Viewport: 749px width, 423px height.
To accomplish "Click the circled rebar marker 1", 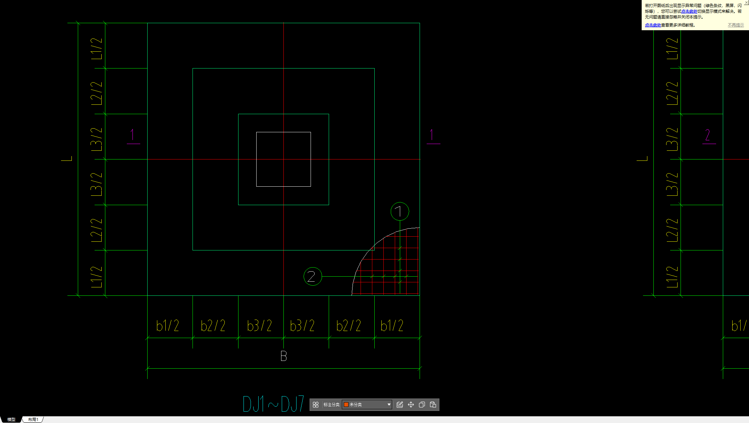I will point(400,211).
